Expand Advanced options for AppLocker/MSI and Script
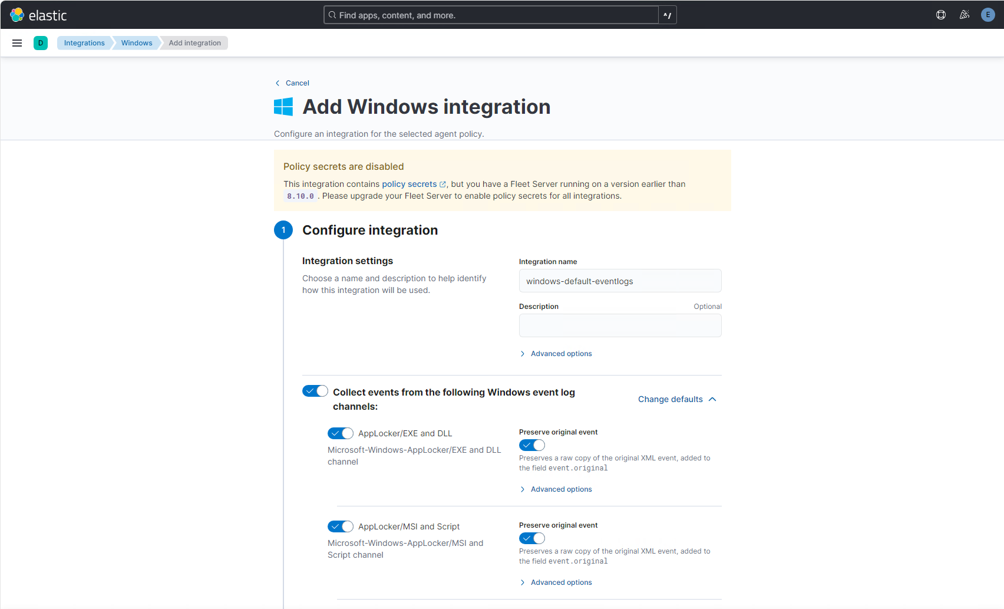1004x609 pixels. coord(556,582)
